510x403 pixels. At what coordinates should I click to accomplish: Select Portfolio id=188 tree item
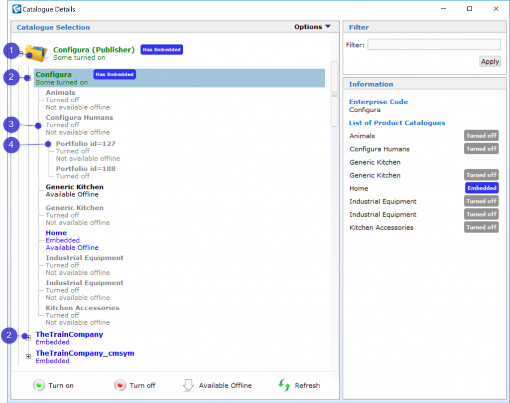(x=86, y=172)
